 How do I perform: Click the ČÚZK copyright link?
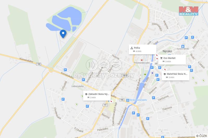(x=201, y=136)
